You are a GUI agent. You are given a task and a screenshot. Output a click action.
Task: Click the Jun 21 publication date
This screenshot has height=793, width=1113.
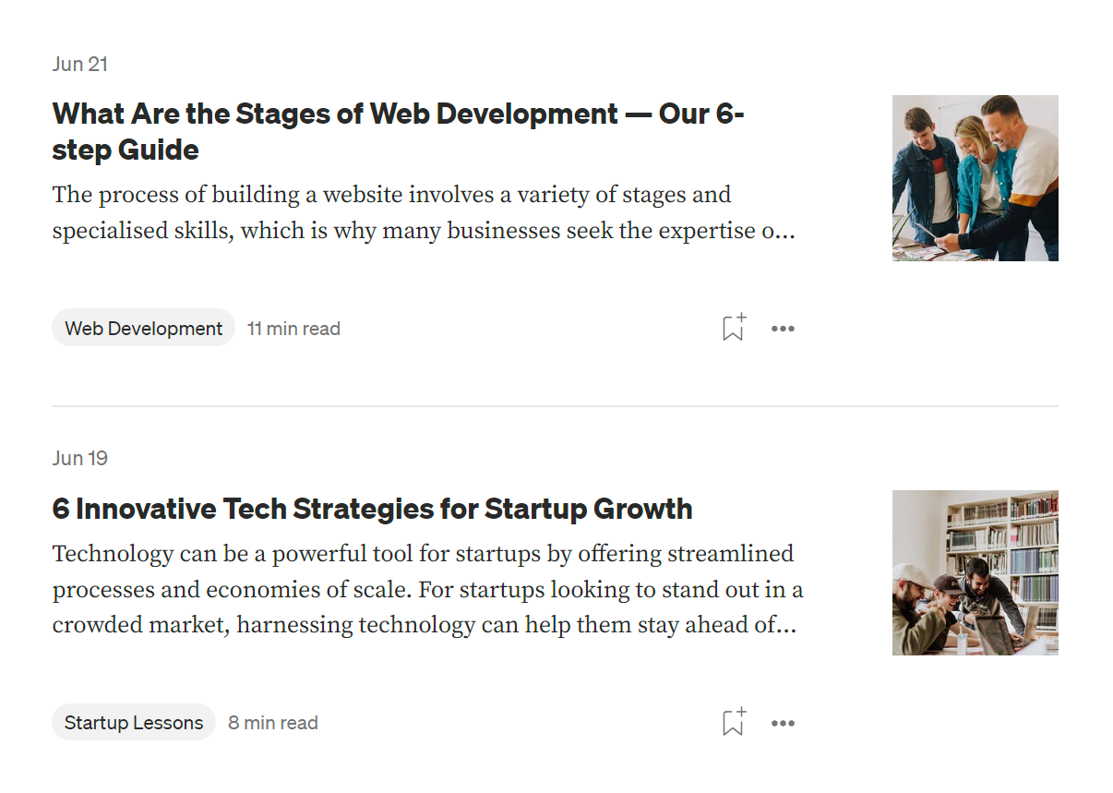point(79,64)
